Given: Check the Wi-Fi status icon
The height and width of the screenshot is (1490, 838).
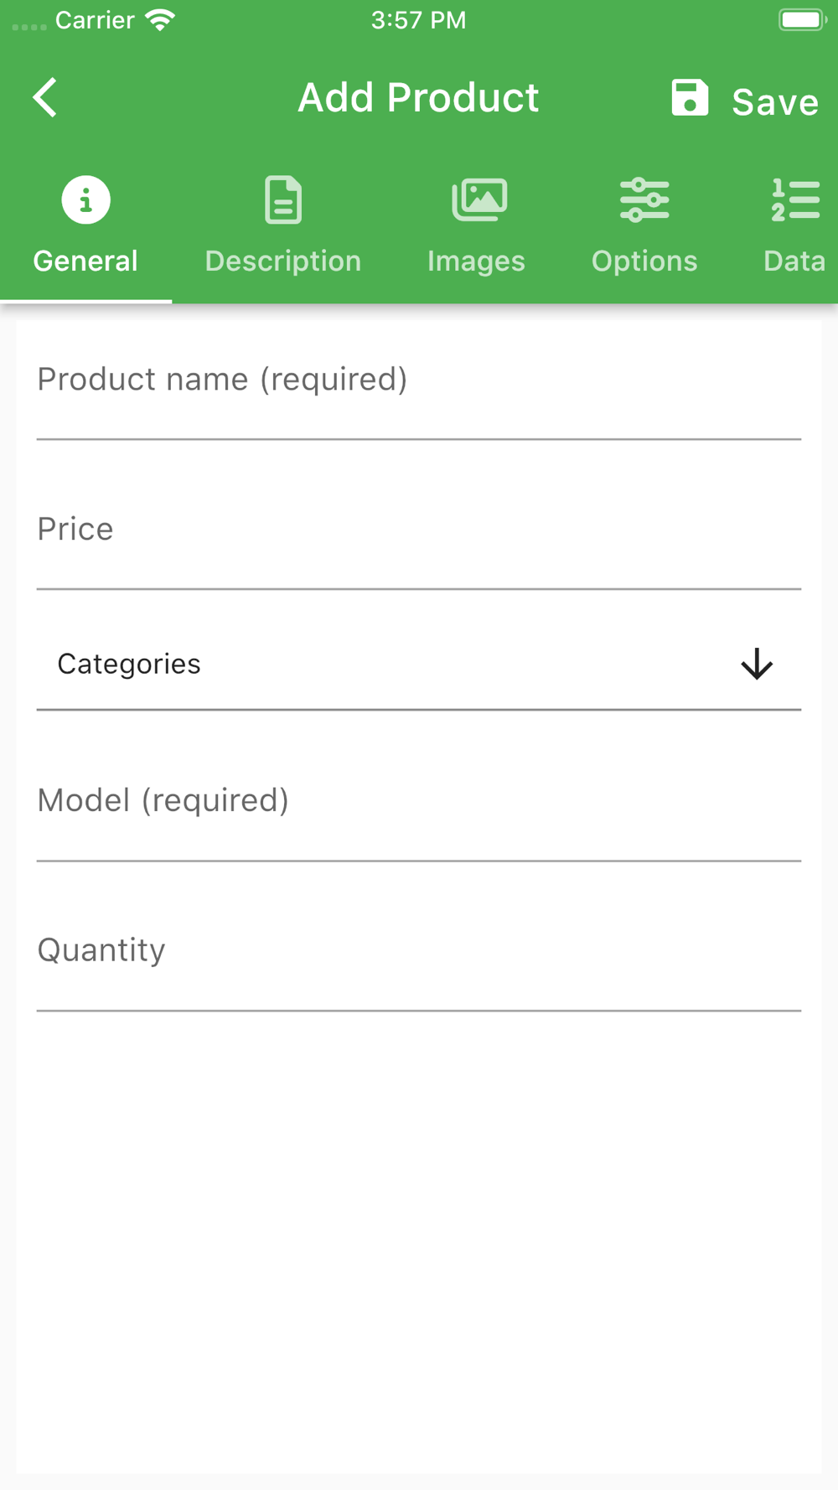Looking at the screenshot, I should click(160, 20).
